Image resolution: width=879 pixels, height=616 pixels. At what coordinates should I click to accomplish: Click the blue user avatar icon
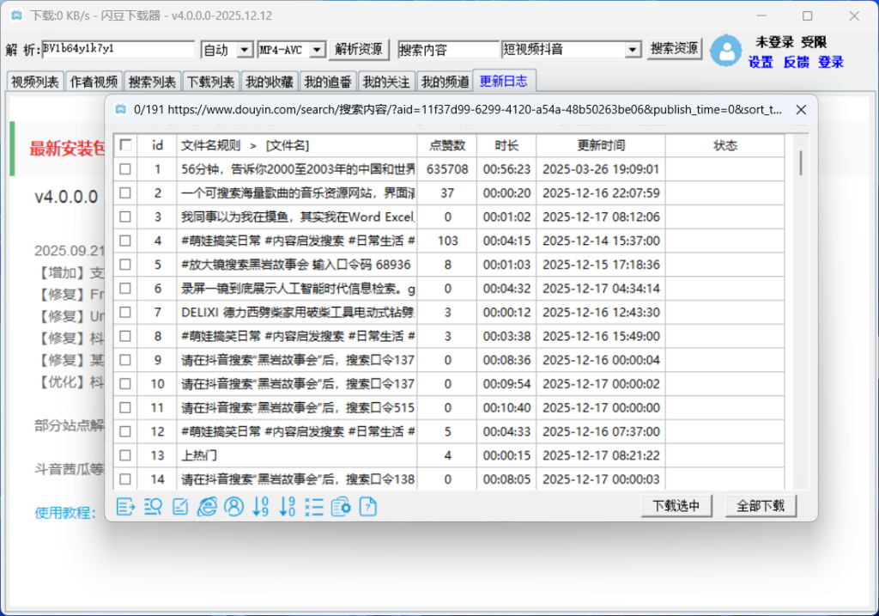[726, 51]
